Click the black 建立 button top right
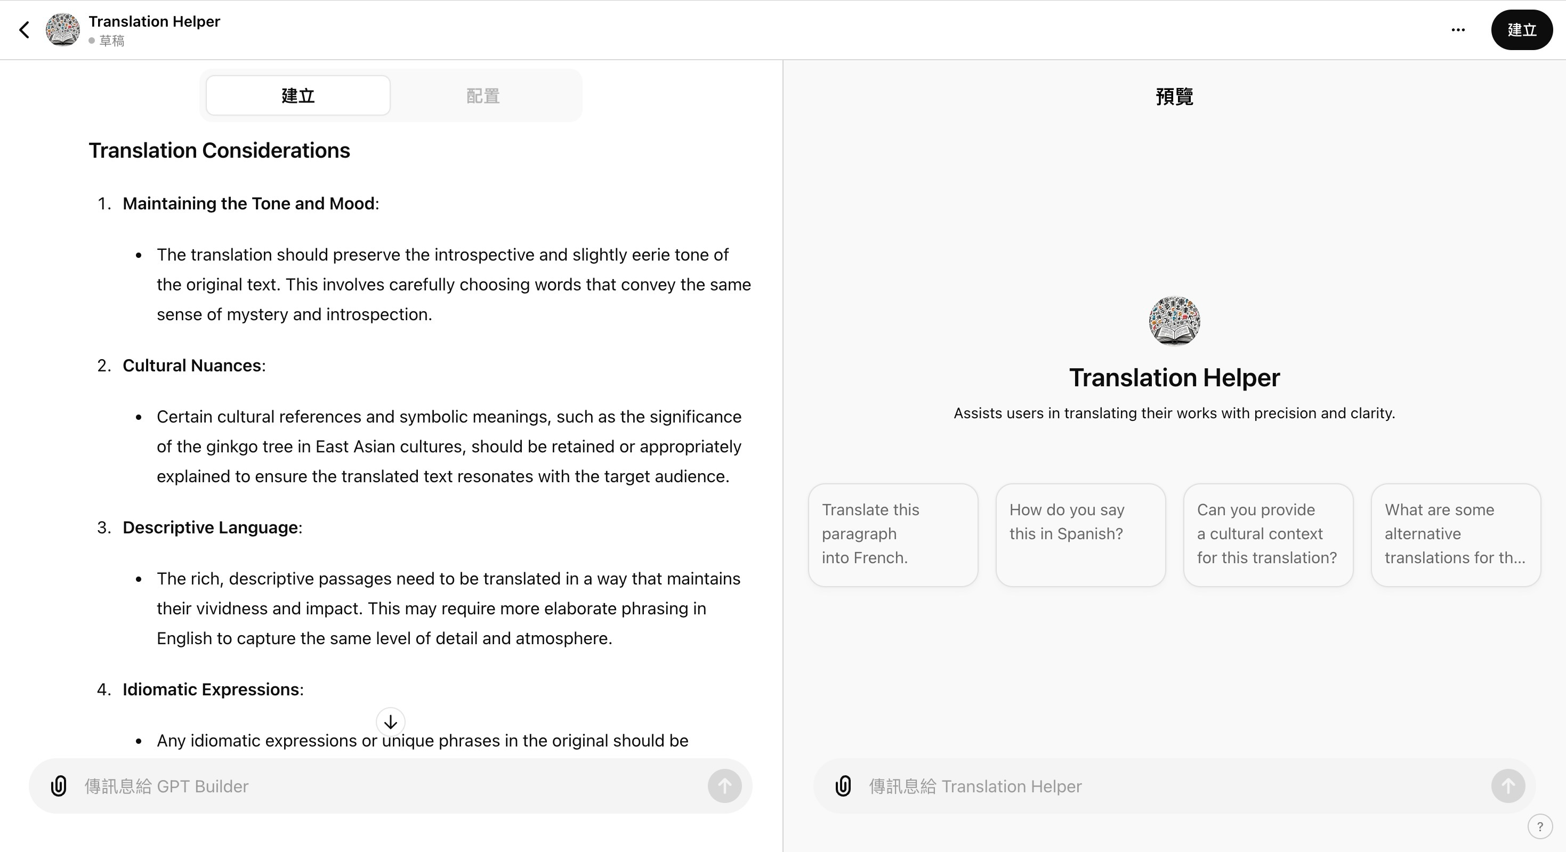The width and height of the screenshot is (1566, 852). click(1521, 30)
